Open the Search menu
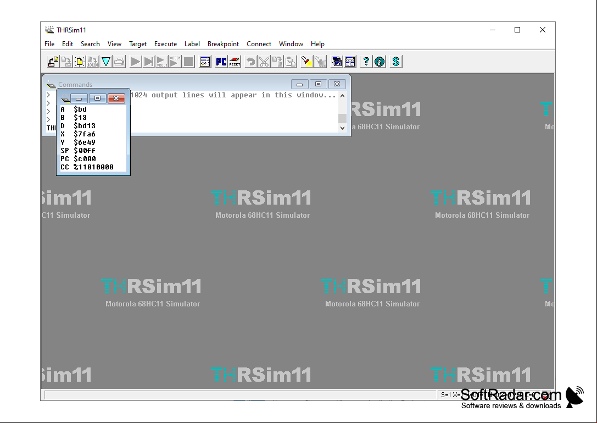The height and width of the screenshot is (423, 597). click(90, 44)
